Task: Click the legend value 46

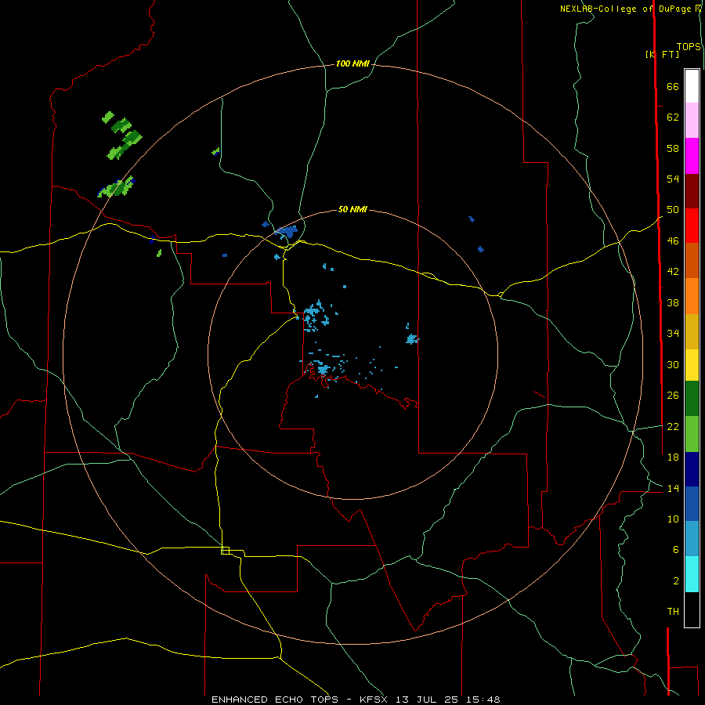Action: pos(673,241)
